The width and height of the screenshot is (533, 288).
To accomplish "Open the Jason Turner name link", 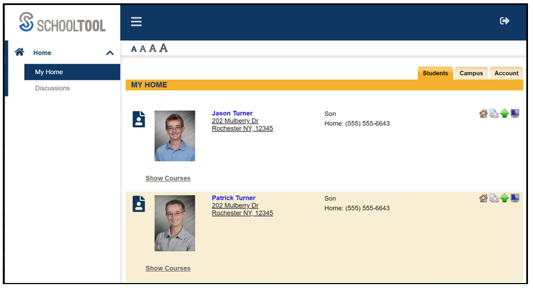I will (232, 113).
